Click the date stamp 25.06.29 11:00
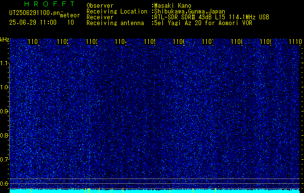 pos(33,23)
